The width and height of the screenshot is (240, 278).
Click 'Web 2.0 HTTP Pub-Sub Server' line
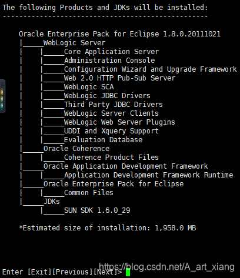click(x=119, y=78)
